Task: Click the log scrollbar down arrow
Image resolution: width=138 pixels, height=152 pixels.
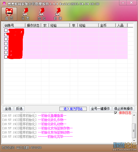Action: (134, 140)
